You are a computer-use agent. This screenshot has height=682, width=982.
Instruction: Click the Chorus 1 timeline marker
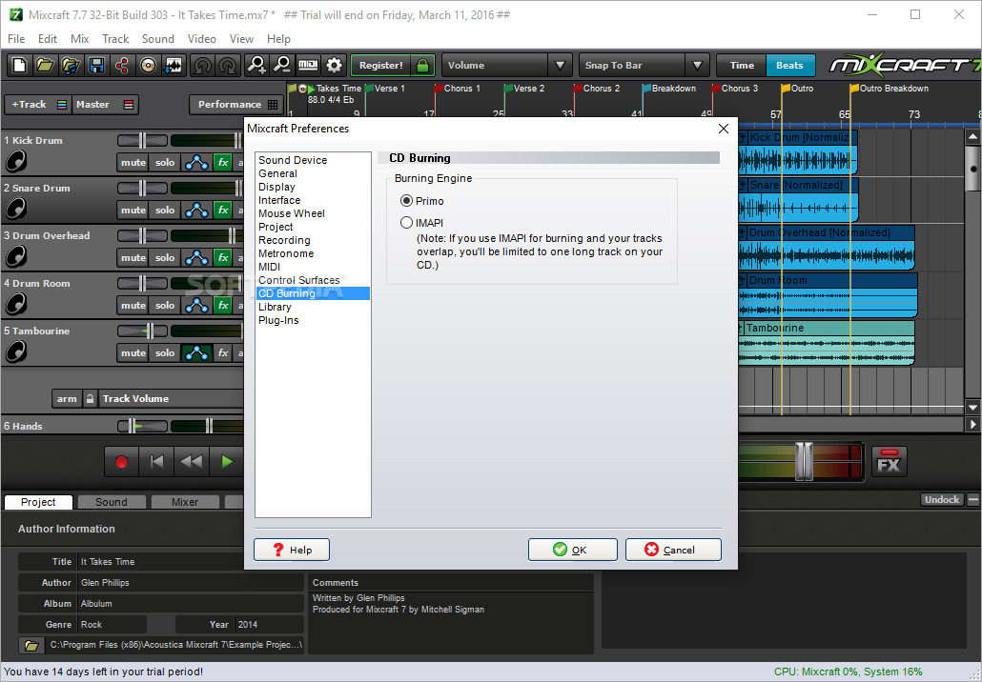458,89
